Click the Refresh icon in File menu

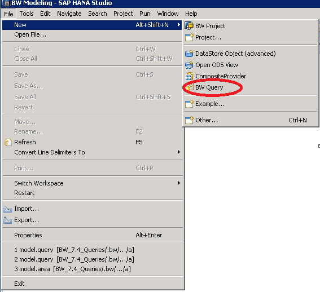tap(8, 142)
